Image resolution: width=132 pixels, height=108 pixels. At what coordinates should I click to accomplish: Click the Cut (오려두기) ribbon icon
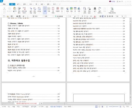(x=4, y=10)
